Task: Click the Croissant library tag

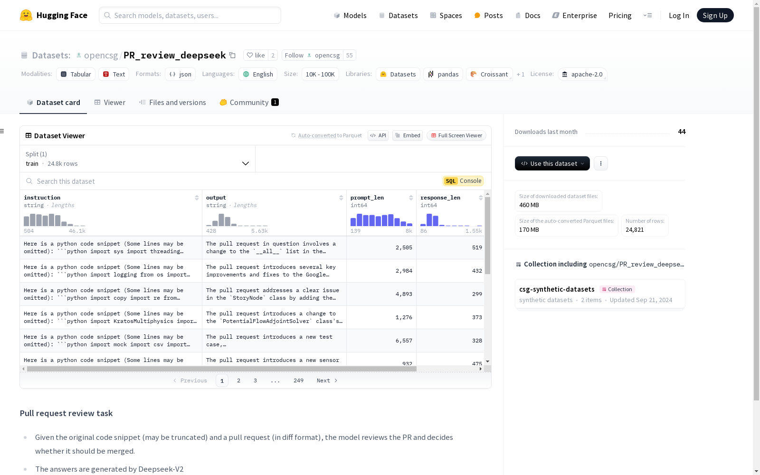Action: click(x=489, y=74)
